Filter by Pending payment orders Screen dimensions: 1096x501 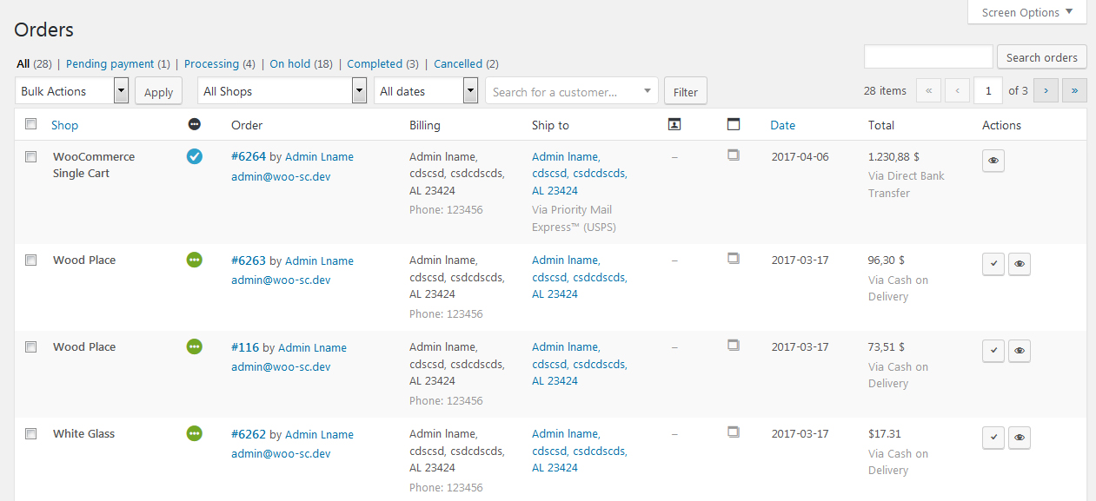(x=110, y=63)
